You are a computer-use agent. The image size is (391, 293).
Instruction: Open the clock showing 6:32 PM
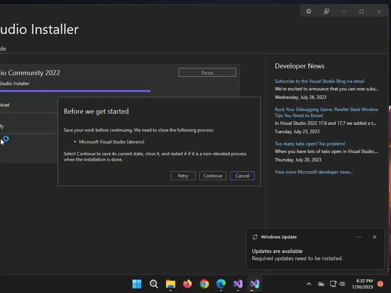(362, 284)
